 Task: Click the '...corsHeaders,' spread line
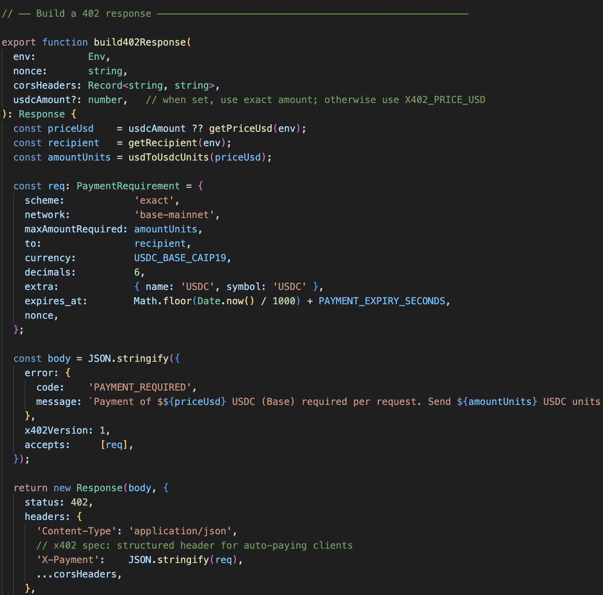click(x=79, y=574)
